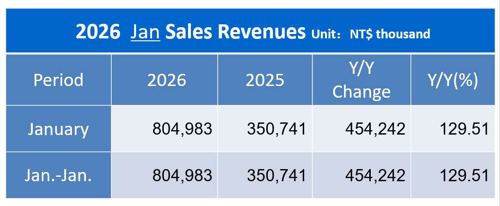Select the Sales Revenues title text

click(237, 32)
